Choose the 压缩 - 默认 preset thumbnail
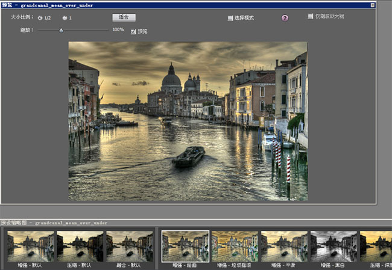The height and width of the screenshot is (270, 392). click(80, 246)
